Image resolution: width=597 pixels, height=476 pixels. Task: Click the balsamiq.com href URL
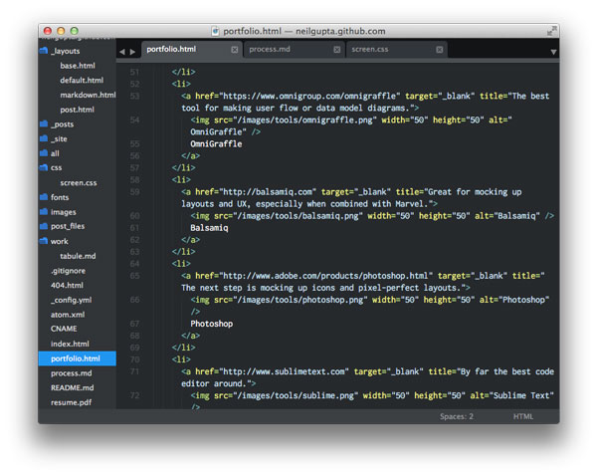(x=268, y=192)
